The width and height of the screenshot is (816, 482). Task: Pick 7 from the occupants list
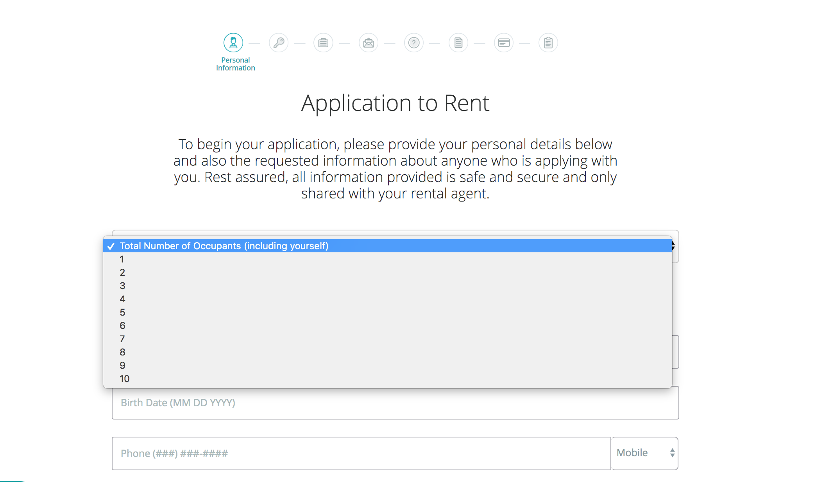[122, 339]
